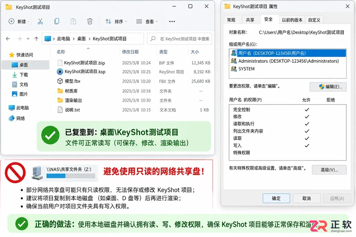This screenshot has width=356, height=237.
Task: Sort by the 修改日期 column header
Action: point(130,52)
